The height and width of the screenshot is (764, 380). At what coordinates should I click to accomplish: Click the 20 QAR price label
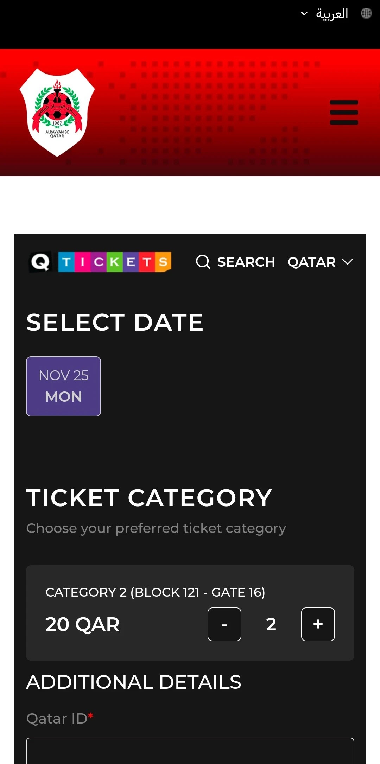(x=82, y=625)
